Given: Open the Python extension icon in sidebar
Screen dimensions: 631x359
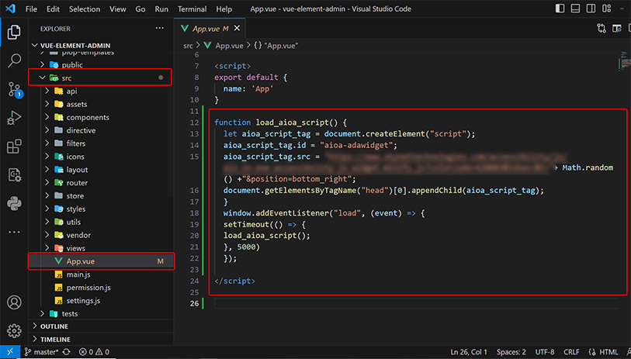Looking at the screenshot, I should 14,203.
